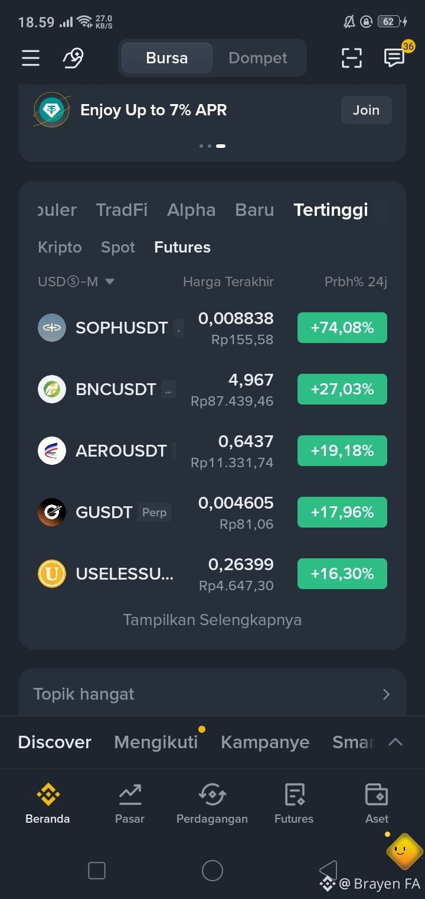Open the hamburger menu icon
Viewport: 425px width, 899px height.
[x=31, y=58]
